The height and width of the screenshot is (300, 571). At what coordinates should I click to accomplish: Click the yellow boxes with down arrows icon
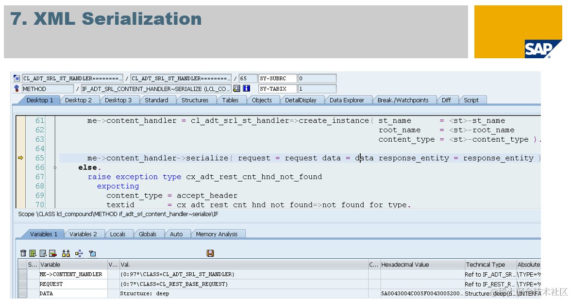click(66, 253)
